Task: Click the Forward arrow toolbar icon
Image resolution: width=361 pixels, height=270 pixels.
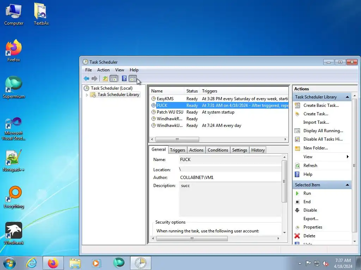Action: pyautogui.click(x=94, y=78)
